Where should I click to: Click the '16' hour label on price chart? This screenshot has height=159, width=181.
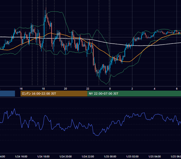pos(21,89)
